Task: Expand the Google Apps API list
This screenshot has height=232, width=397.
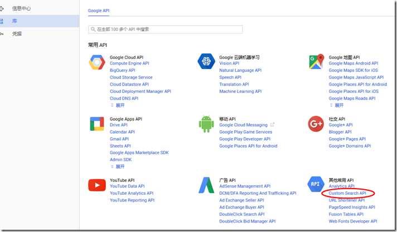Action: pyautogui.click(x=118, y=166)
